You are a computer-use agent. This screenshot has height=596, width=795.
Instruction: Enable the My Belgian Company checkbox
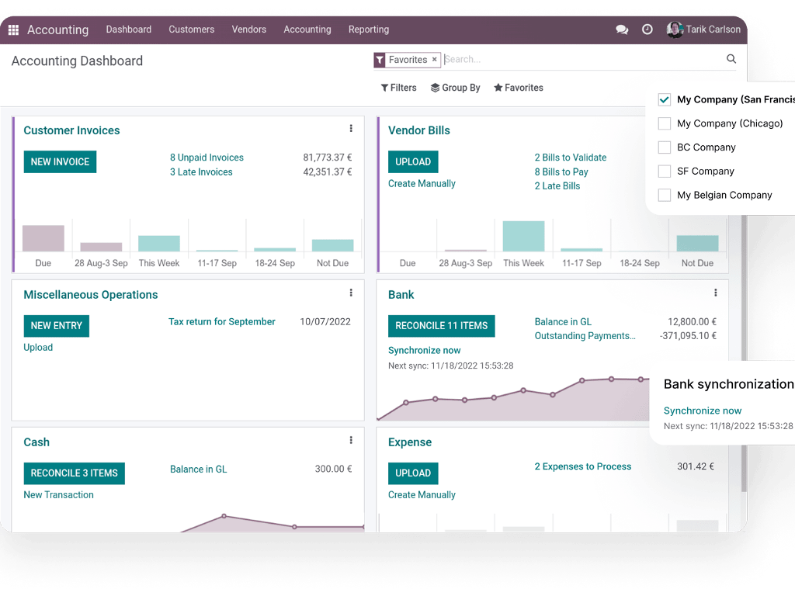tap(665, 195)
